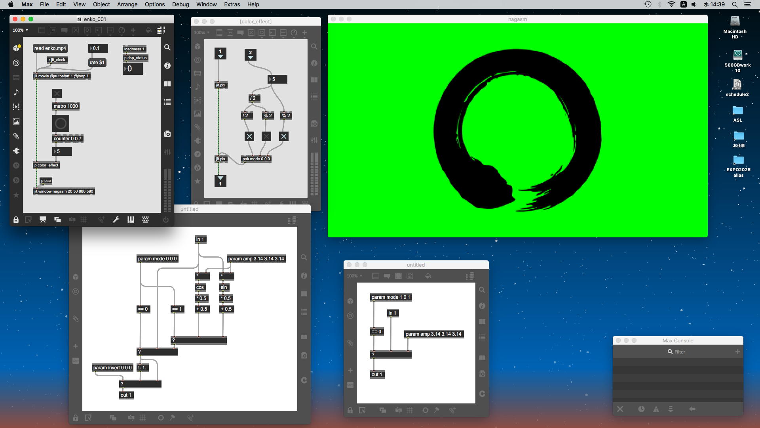760x428 pixels.
Task: Expand the Max Console filter add plus button
Action: [737, 352]
